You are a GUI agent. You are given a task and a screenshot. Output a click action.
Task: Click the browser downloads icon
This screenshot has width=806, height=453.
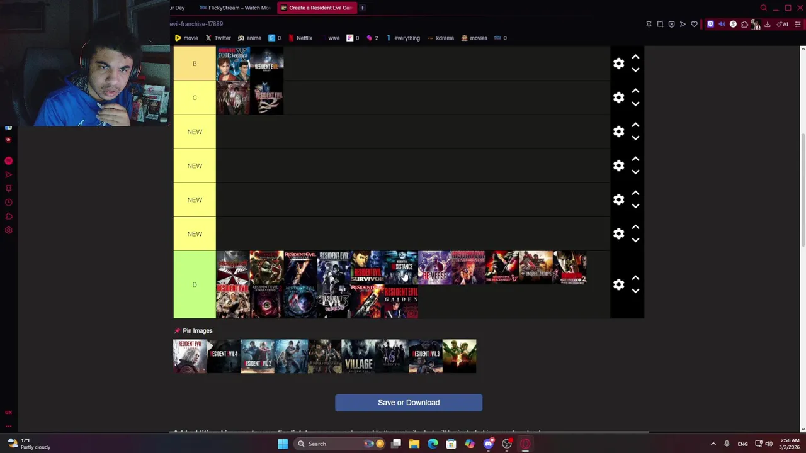tap(767, 24)
